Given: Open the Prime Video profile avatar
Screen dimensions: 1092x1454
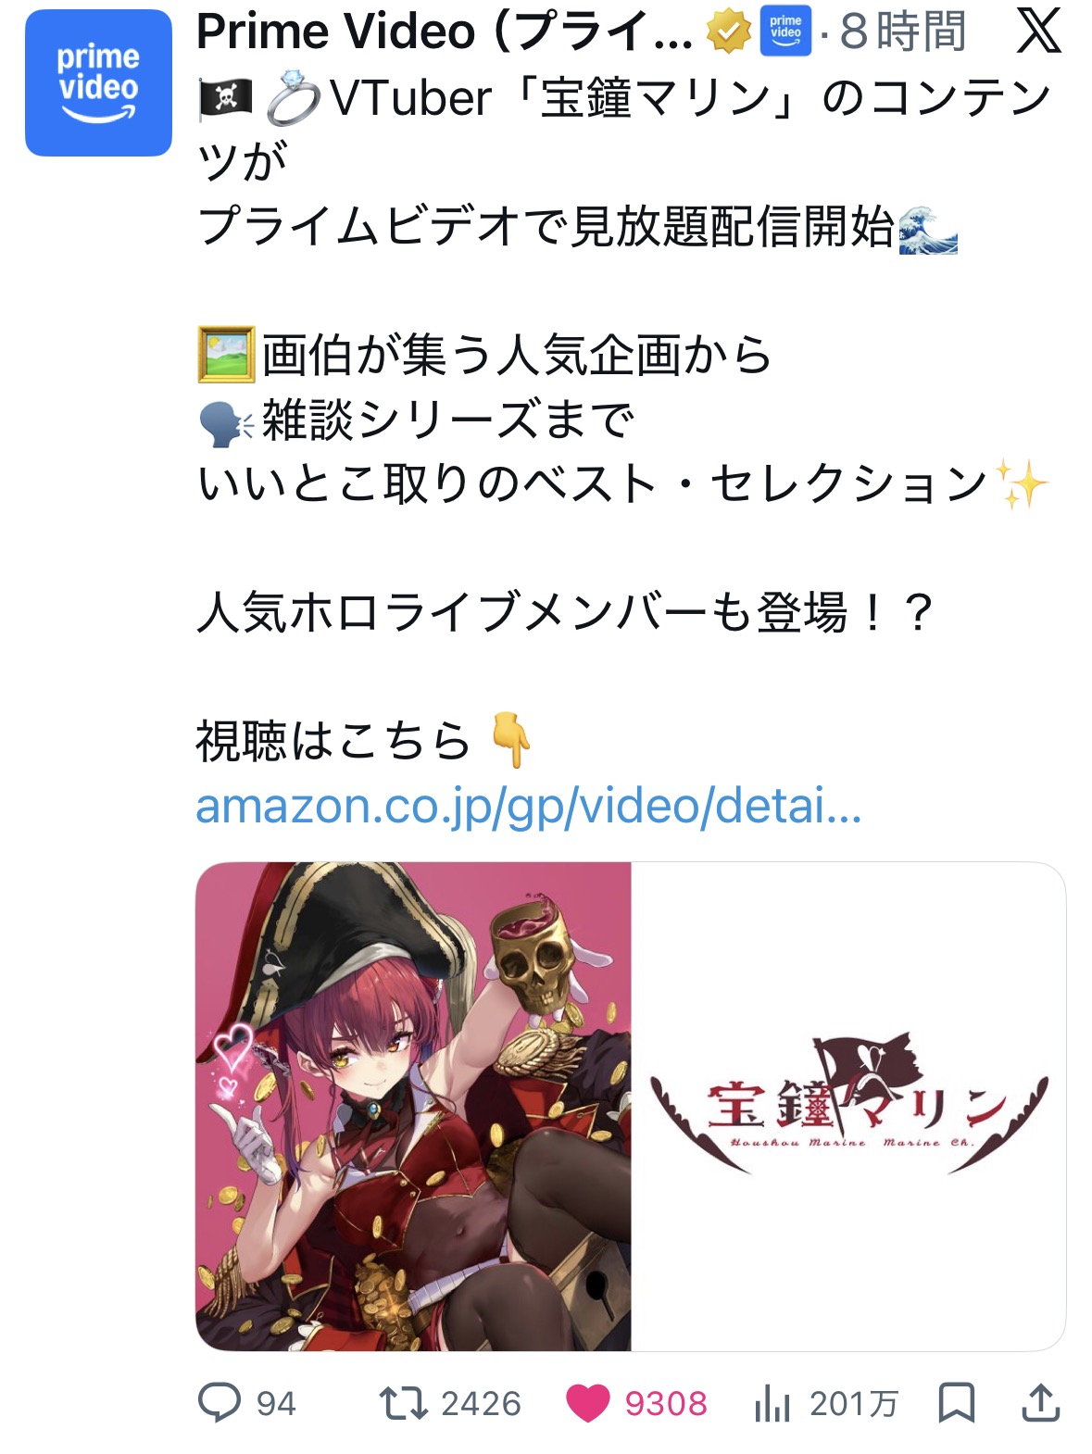Looking at the screenshot, I should (x=98, y=83).
